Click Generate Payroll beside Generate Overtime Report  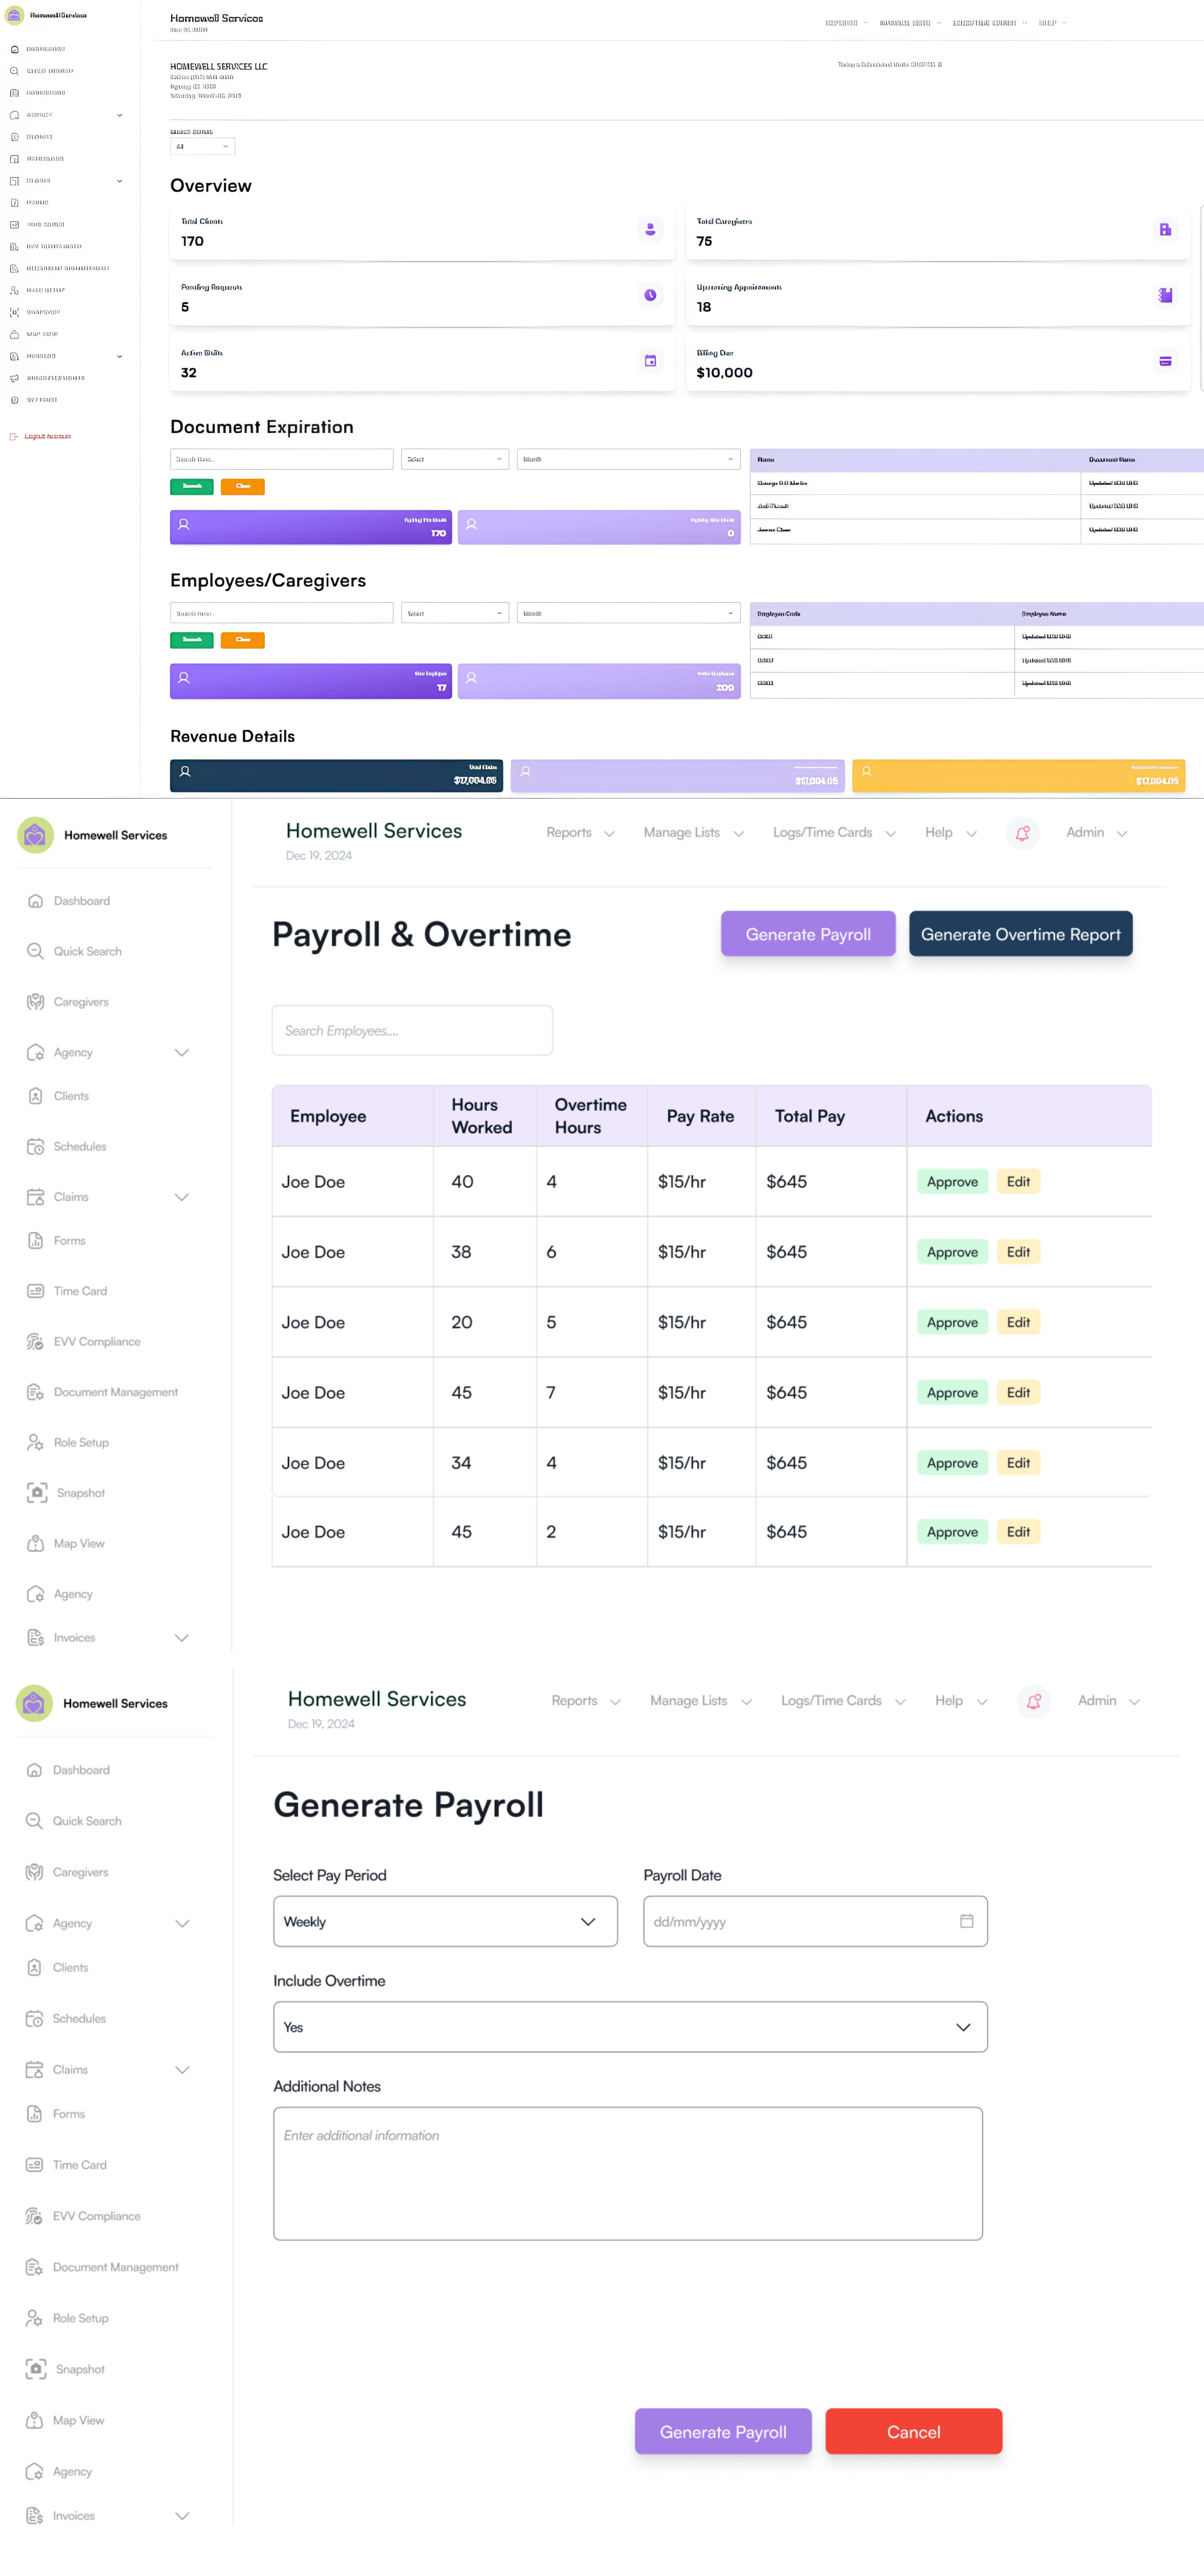pyautogui.click(x=808, y=934)
